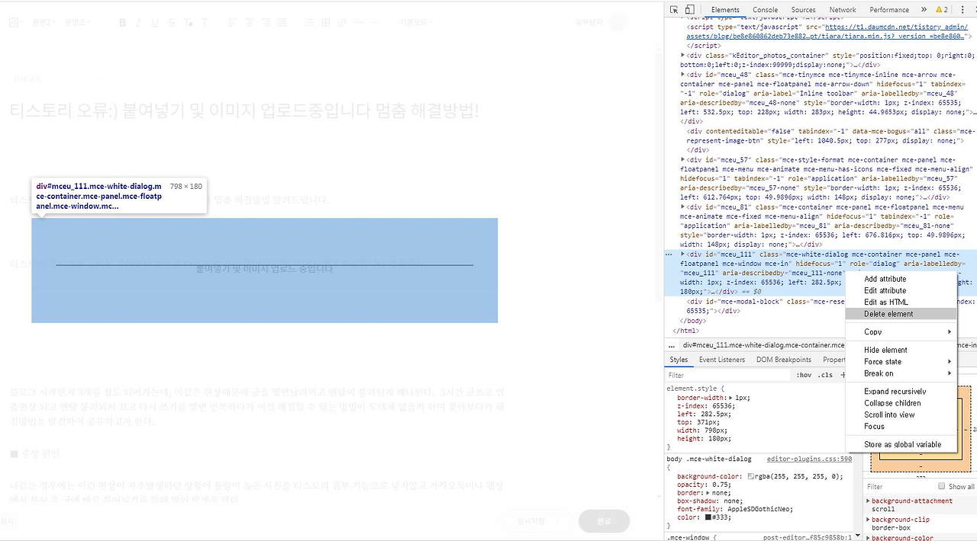The width and height of the screenshot is (977, 541).
Task: Click the align center icon in editor
Action: [248, 23]
